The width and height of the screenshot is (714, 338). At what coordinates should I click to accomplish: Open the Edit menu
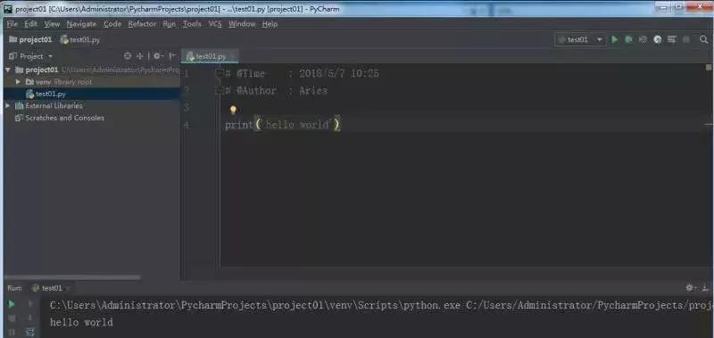[30, 24]
